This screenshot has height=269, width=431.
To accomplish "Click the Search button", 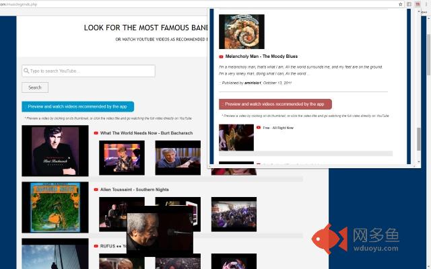I will (x=35, y=87).
